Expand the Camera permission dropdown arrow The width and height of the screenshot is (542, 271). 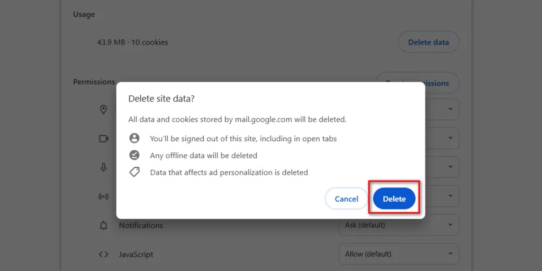click(x=450, y=138)
